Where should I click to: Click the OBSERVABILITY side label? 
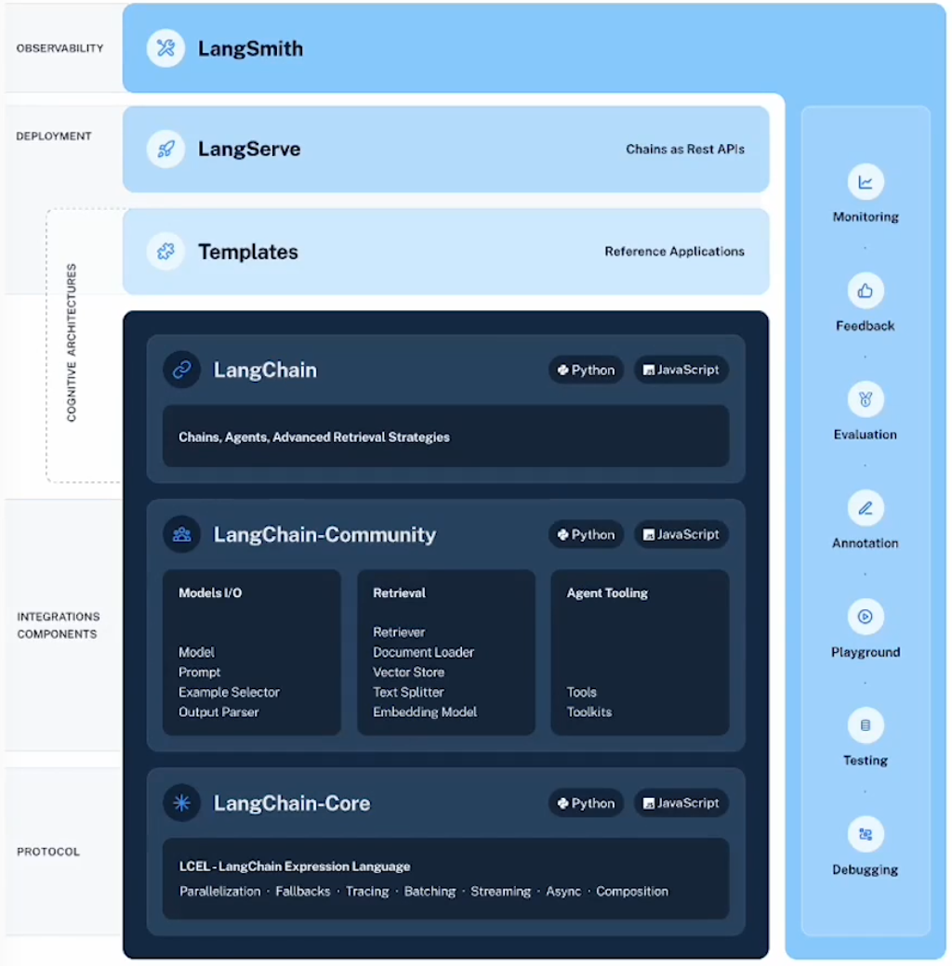tap(59, 48)
